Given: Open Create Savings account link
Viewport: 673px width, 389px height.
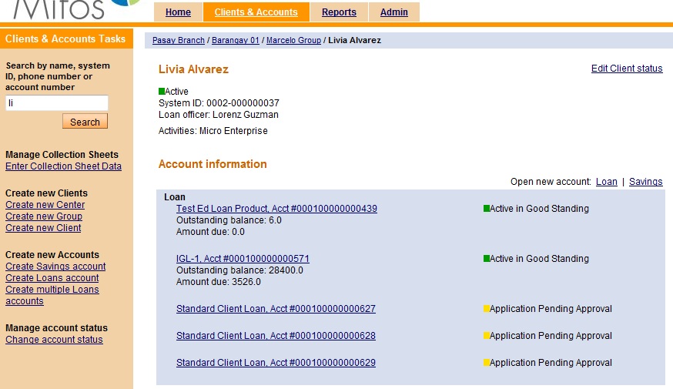Looking at the screenshot, I should coord(55,267).
